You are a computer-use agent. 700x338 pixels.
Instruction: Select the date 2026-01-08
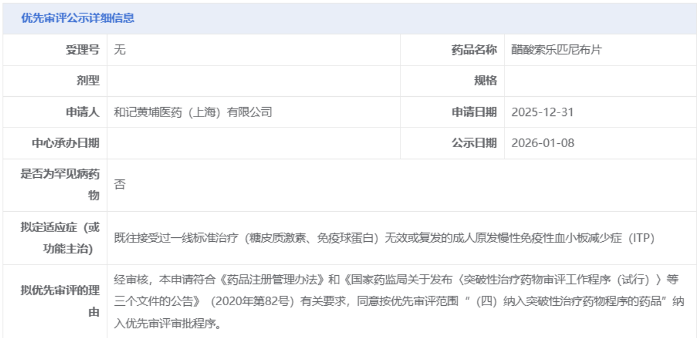pos(542,143)
